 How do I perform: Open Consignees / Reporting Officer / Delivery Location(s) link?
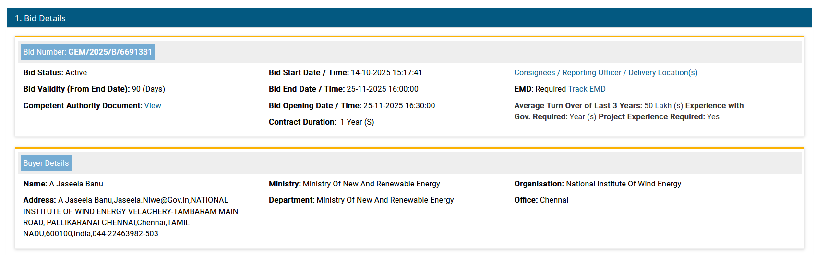[605, 73]
